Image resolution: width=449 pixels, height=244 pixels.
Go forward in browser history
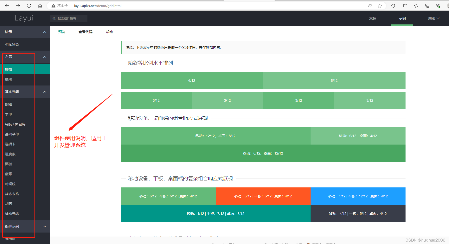pyautogui.click(x=18, y=5)
